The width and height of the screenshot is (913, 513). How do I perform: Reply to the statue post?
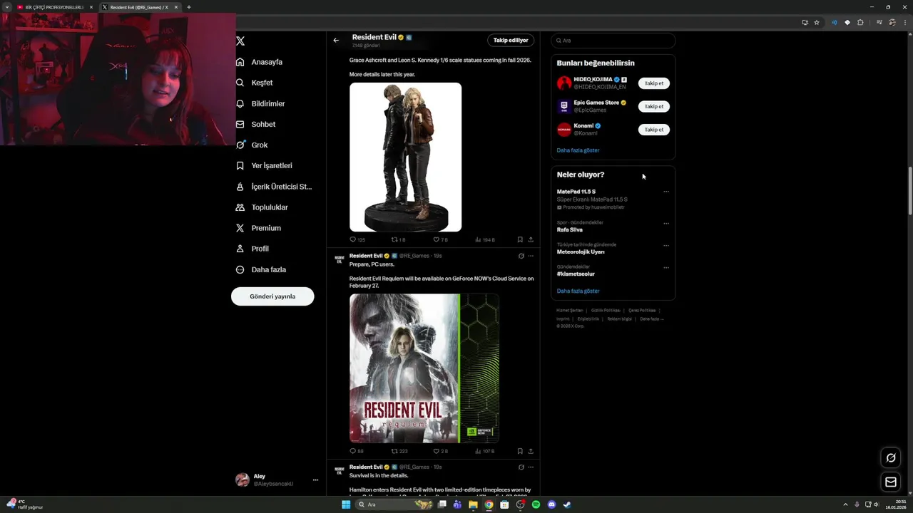357,240
